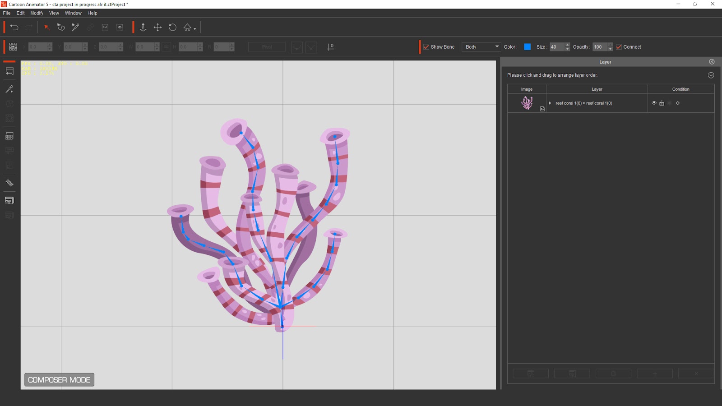The height and width of the screenshot is (406, 722).
Task: Click the blue bone color swatch
Action: [x=527, y=46]
